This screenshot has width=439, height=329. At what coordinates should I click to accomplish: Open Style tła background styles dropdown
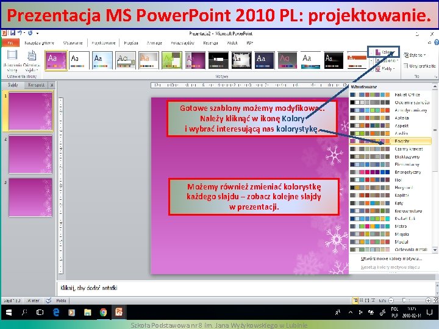click(x=415, y=55)
